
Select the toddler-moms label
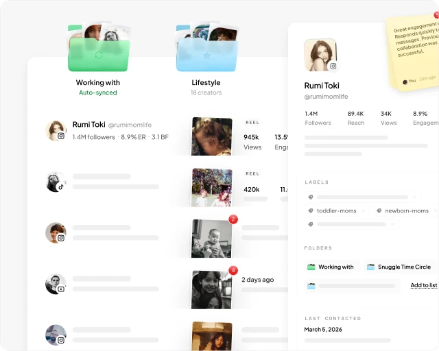pos(337,210)
